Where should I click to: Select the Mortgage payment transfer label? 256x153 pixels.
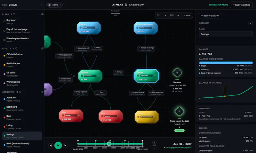[x=64, y=56]
